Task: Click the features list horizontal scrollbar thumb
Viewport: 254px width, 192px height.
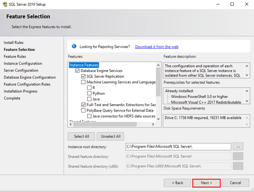Action: click(105, 124)
